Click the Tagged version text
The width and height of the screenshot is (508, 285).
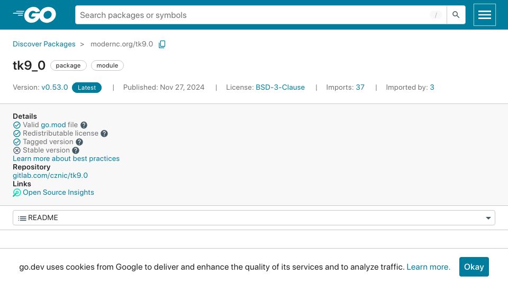click(48, 141)
